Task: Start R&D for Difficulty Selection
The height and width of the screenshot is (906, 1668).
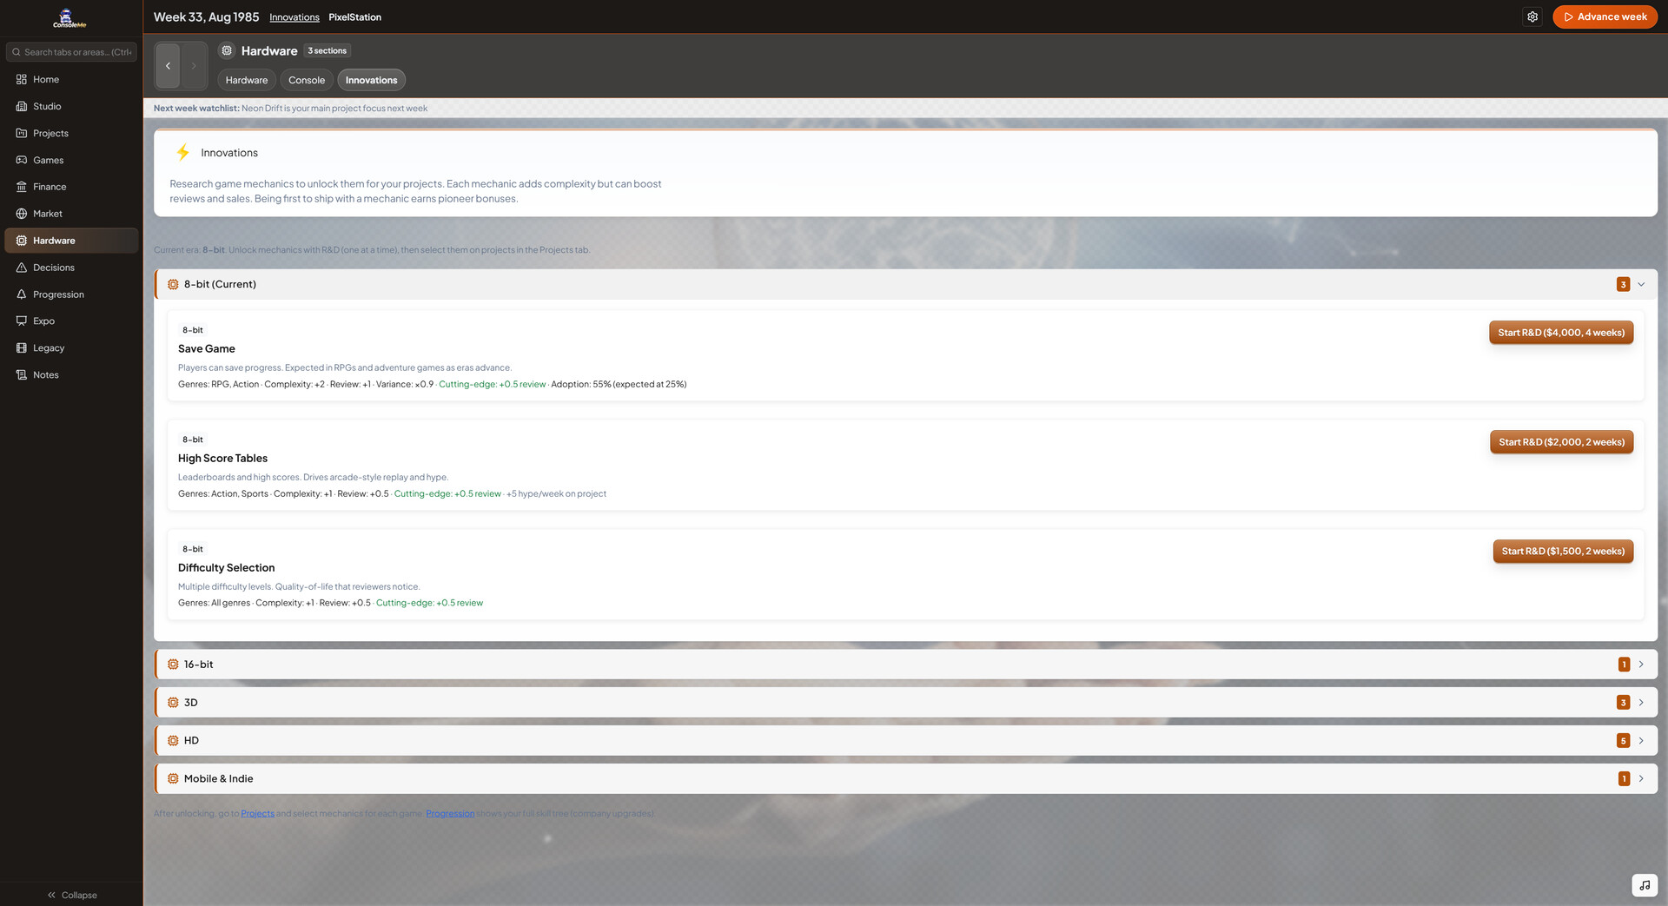Action: (1562, 552)
